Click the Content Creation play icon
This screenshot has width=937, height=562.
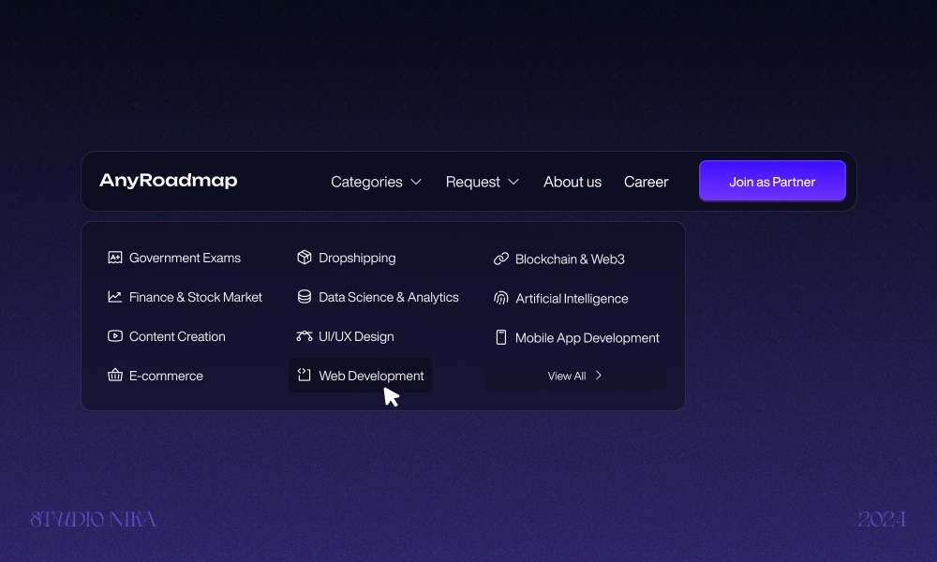click(x=114, y=336)
